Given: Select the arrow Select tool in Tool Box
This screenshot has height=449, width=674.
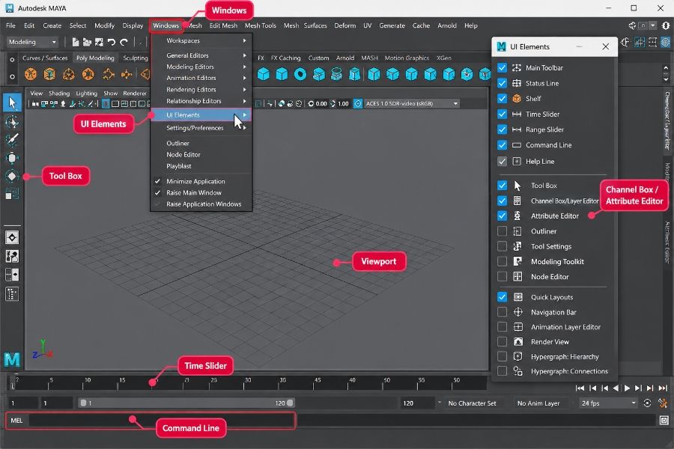Looking at the screenshot, I should (12, 103).
